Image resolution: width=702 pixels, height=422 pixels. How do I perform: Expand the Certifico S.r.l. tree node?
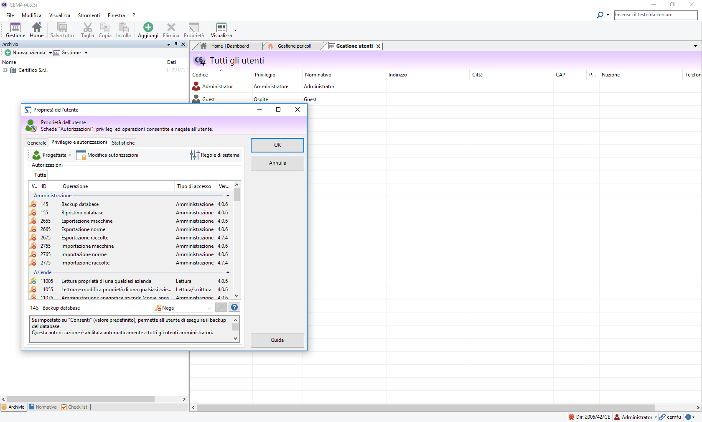pos(5,70)
